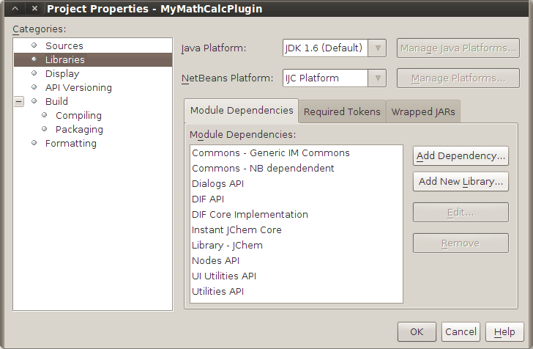Open the Formatting category
The image size is (533, 349).
pos(70,144)
